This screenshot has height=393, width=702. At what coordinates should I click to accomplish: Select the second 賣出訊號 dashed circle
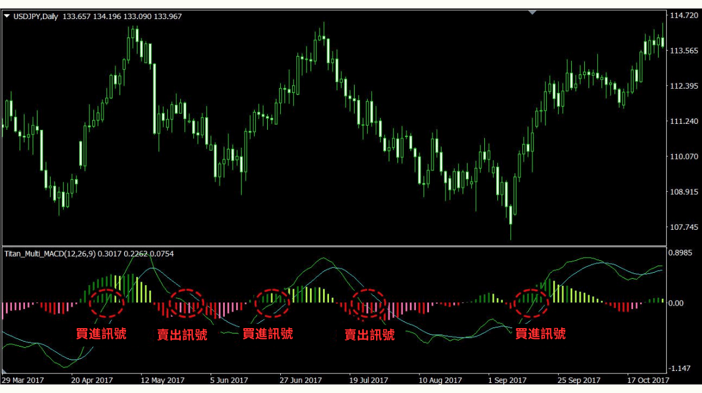368,303
